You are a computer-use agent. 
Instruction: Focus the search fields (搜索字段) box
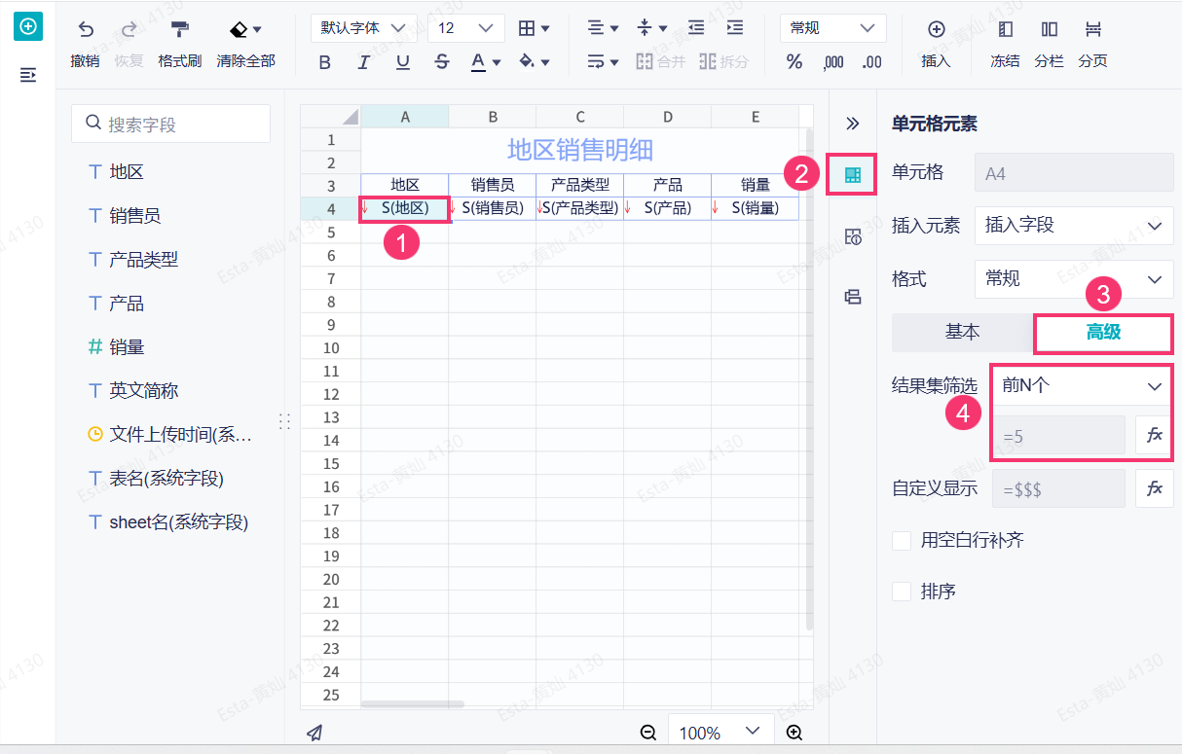click(170, 125)
